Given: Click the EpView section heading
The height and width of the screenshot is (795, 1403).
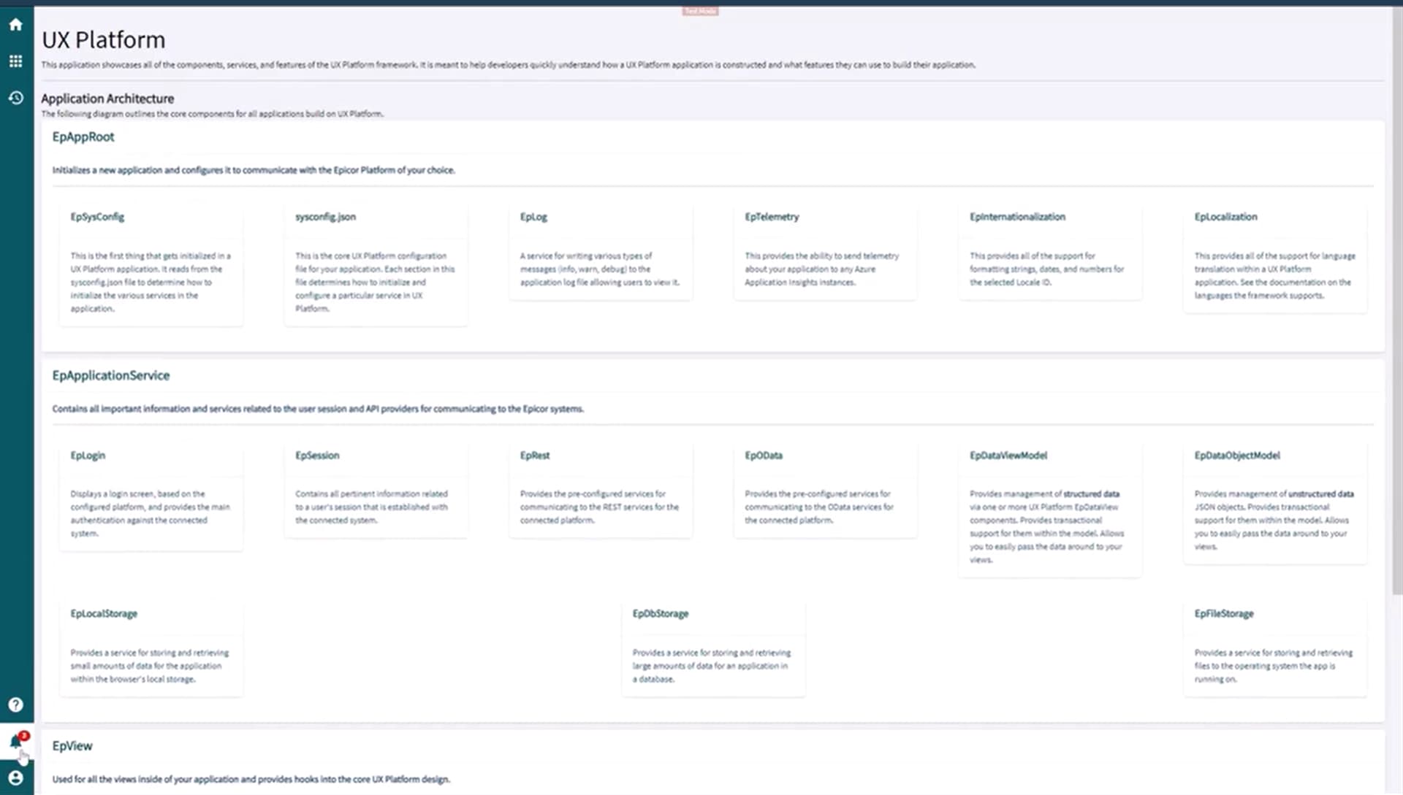Looking at the screenshot, I should [x=72, y=746].
